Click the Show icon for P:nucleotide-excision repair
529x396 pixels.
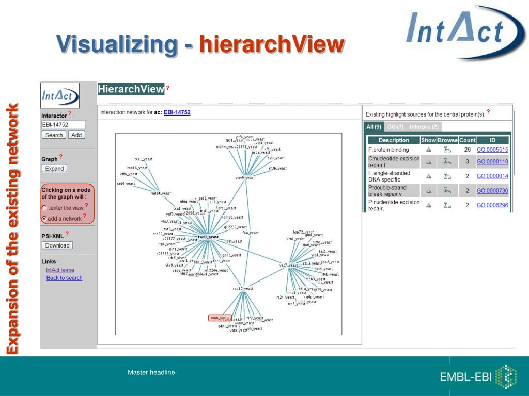[x=428, y=205]
